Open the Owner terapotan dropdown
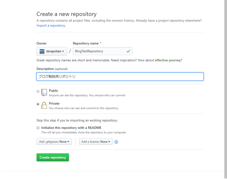 click(x=52, y=51)
